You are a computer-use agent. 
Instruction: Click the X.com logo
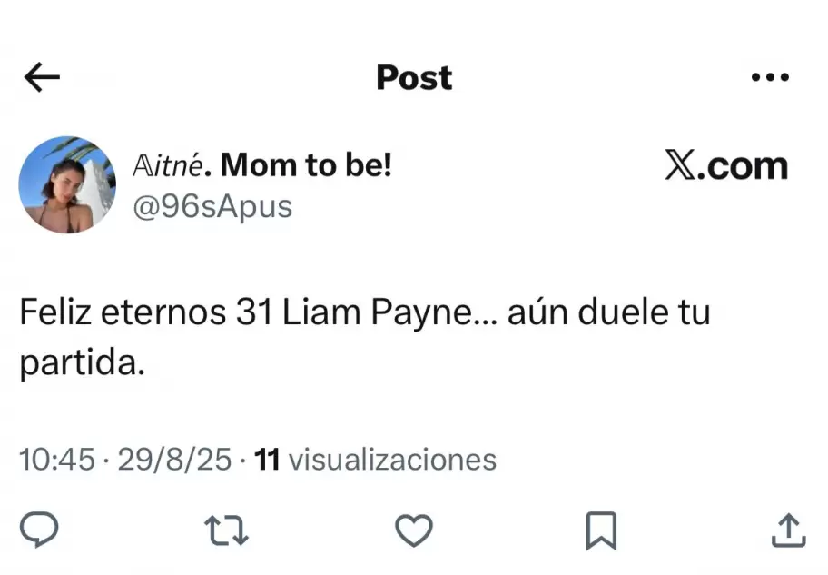[x=724, y=165]
